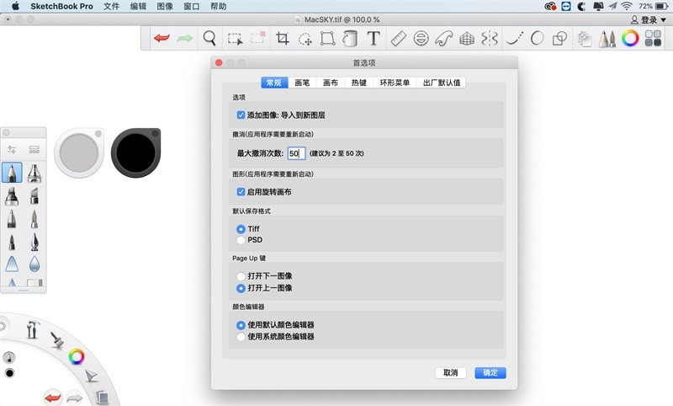
Task: Select the Transform tool
Action: coord(327,38)
